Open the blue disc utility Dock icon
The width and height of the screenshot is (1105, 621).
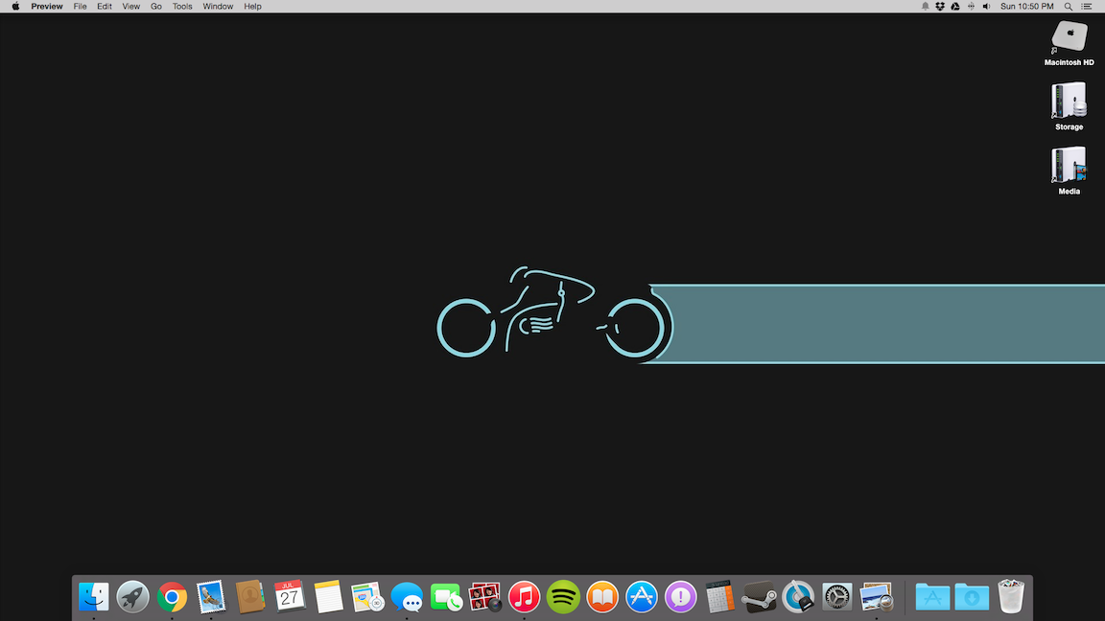click(x=798, y=597)
